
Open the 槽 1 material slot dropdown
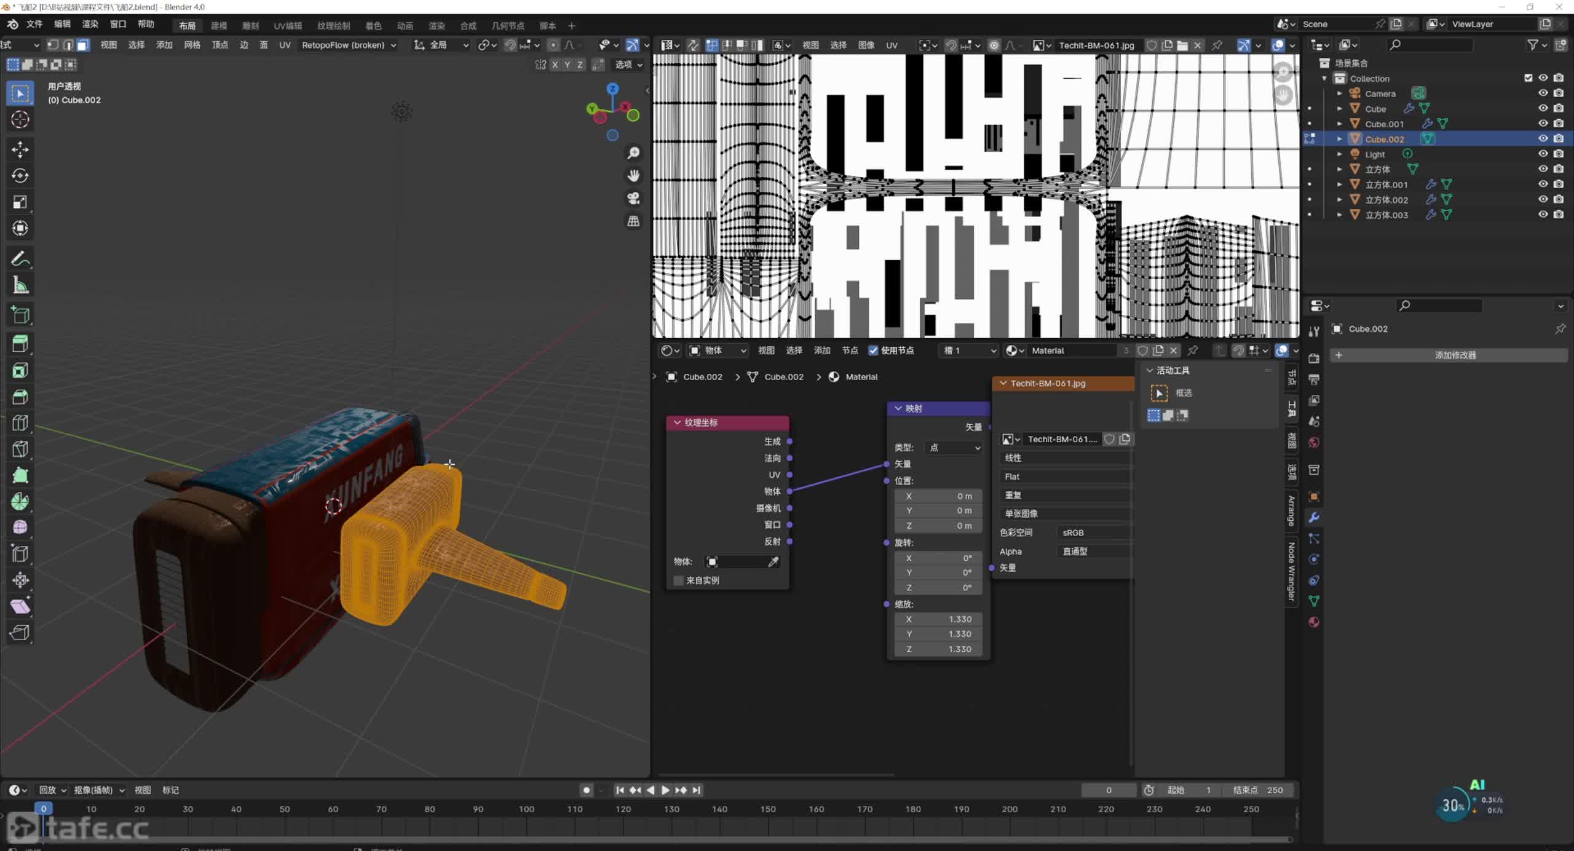point(970,350)
